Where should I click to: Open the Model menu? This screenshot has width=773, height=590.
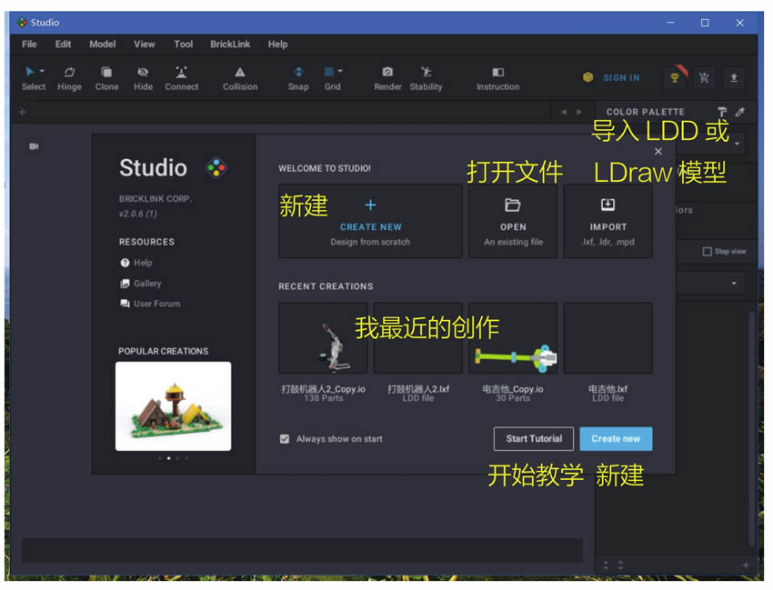(103, 44)
